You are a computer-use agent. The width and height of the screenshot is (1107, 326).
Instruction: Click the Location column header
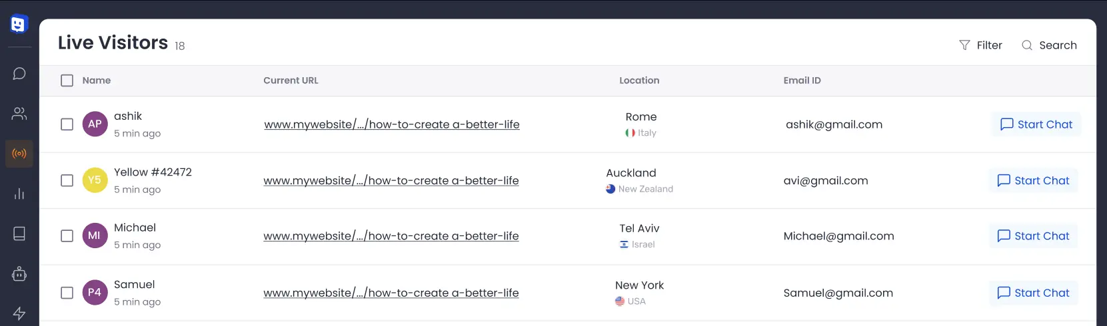(639, 81)
